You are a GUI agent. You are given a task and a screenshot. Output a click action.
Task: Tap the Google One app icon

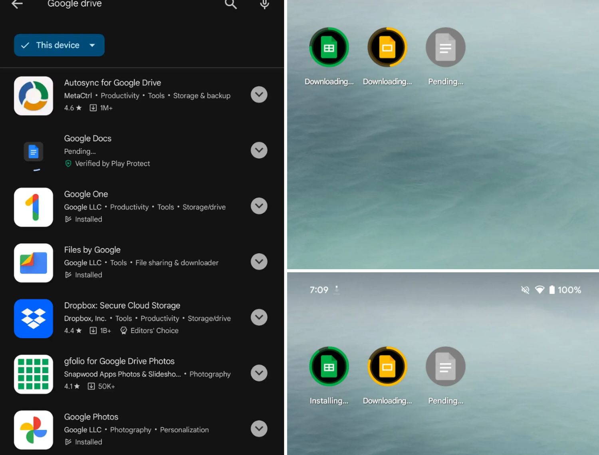tap(34, 207)
